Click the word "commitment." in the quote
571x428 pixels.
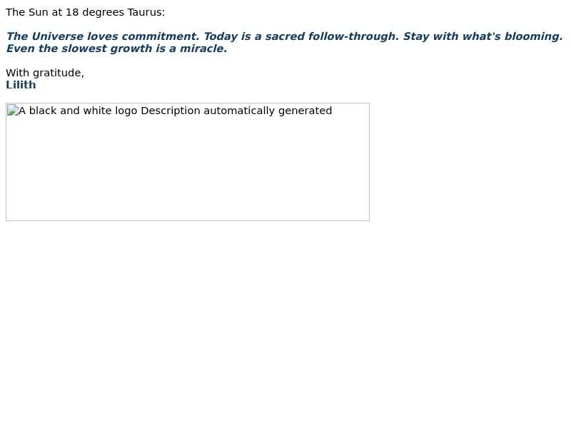click(161, 36)
